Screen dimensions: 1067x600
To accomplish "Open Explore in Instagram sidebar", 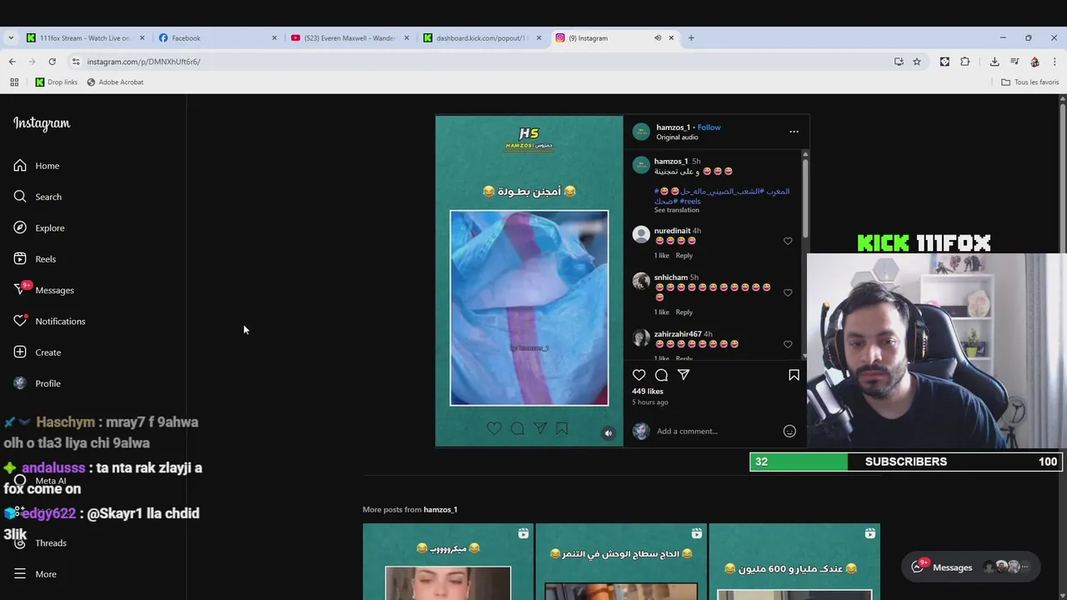I will tap(39, 227).
